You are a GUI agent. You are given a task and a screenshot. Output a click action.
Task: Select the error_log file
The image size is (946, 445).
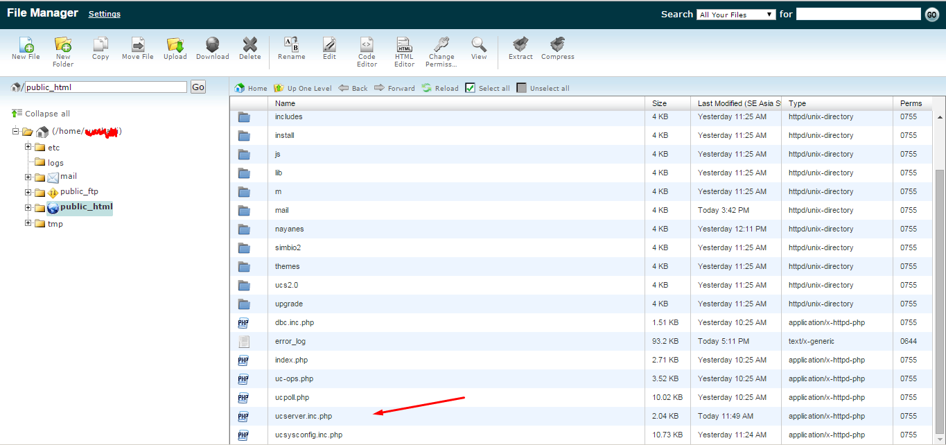581,341
